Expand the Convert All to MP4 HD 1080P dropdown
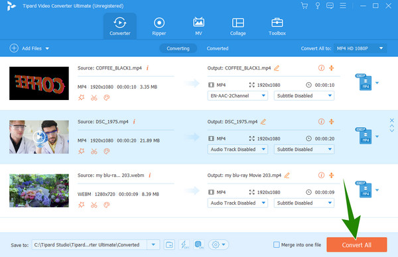The image size is (398, 257). click(x=360, y=48)
